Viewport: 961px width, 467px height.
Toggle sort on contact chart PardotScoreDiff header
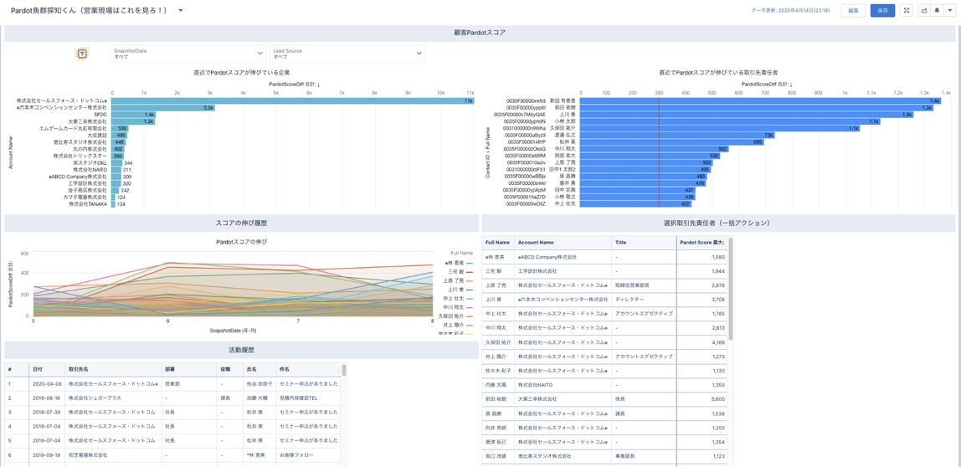pos(766,85)
